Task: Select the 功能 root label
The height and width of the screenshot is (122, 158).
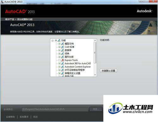Action: 64,40
